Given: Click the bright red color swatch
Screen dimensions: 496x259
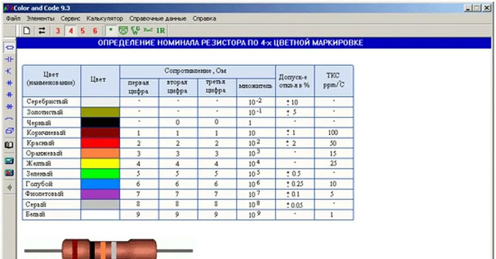Looking at the screenshot, I should point(100,143).
